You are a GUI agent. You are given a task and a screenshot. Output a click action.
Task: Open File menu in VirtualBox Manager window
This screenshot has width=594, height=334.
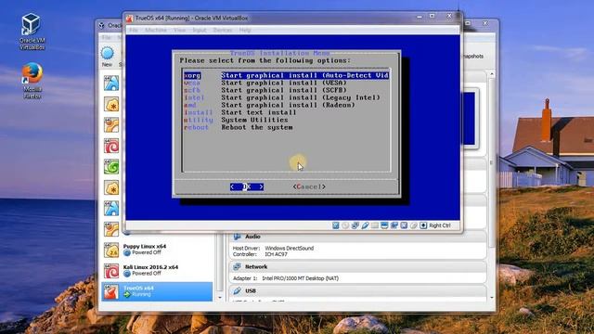click(x=107, y=37)
